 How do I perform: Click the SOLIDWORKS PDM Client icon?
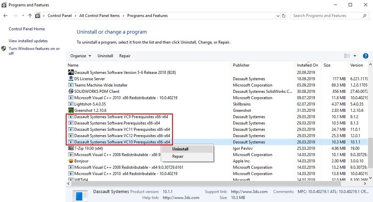click(71, 92)
